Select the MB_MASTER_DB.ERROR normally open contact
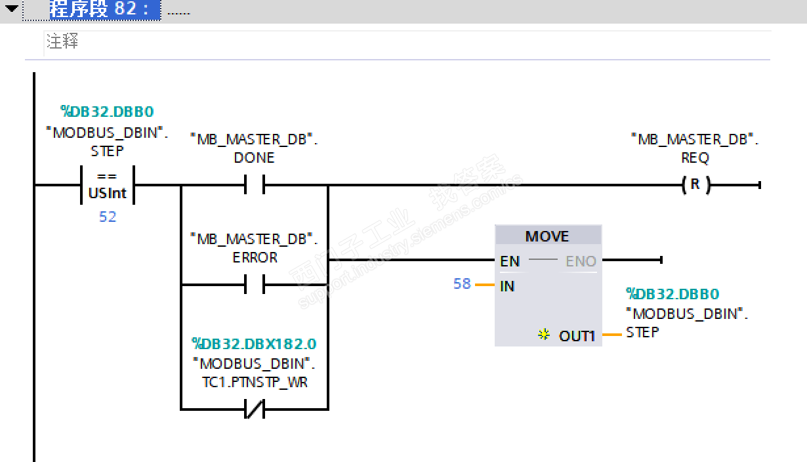 click(x=254, y=285)
